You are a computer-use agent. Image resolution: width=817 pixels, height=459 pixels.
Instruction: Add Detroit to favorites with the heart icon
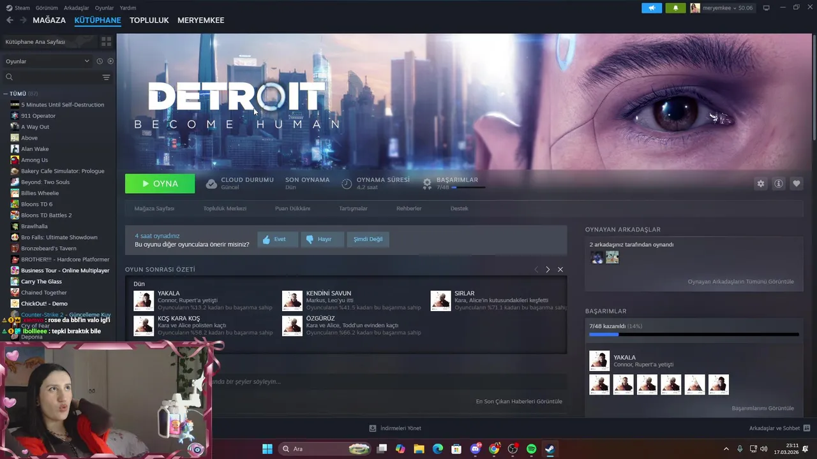point(797,184)
